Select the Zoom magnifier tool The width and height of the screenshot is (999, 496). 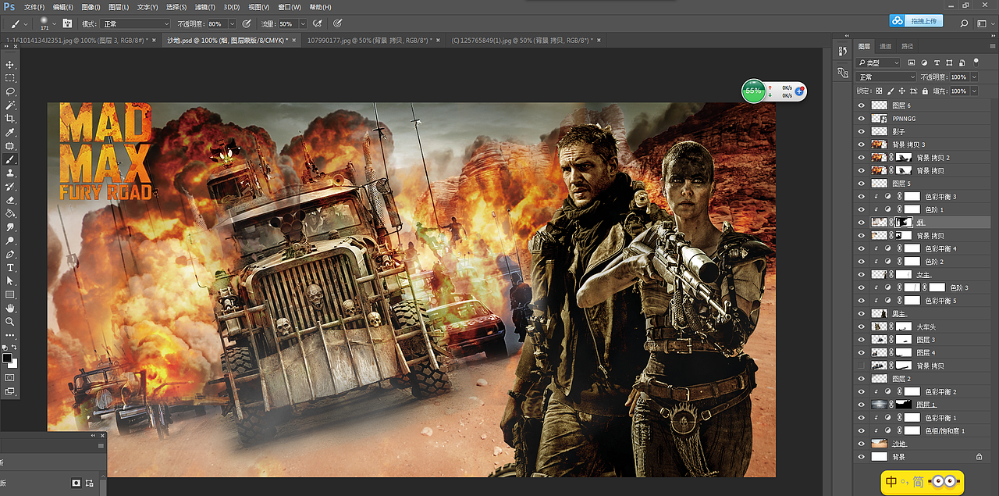[10, 321]
